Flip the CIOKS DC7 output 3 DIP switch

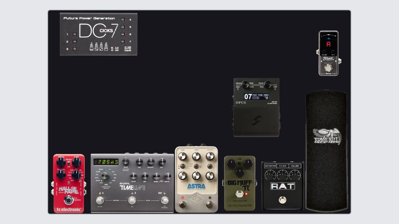tap(75, 49)
